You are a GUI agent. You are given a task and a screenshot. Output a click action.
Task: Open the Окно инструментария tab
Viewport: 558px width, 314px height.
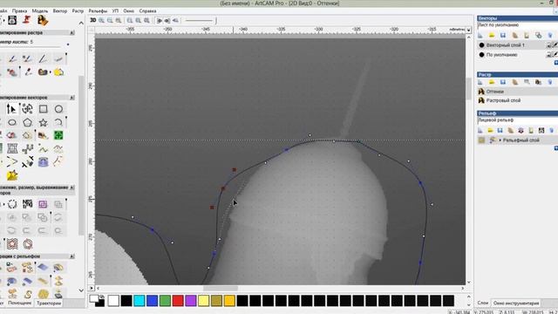pyautogui.click(x=516, y=304)
